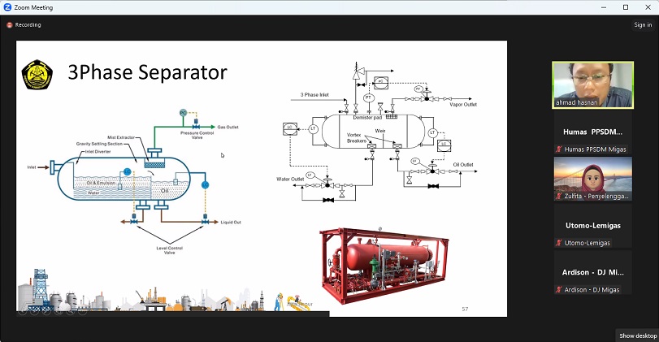Click the Show desktop button
This screenshot has width=659, height=342.
pyautogui.click(x=637, y=336)
